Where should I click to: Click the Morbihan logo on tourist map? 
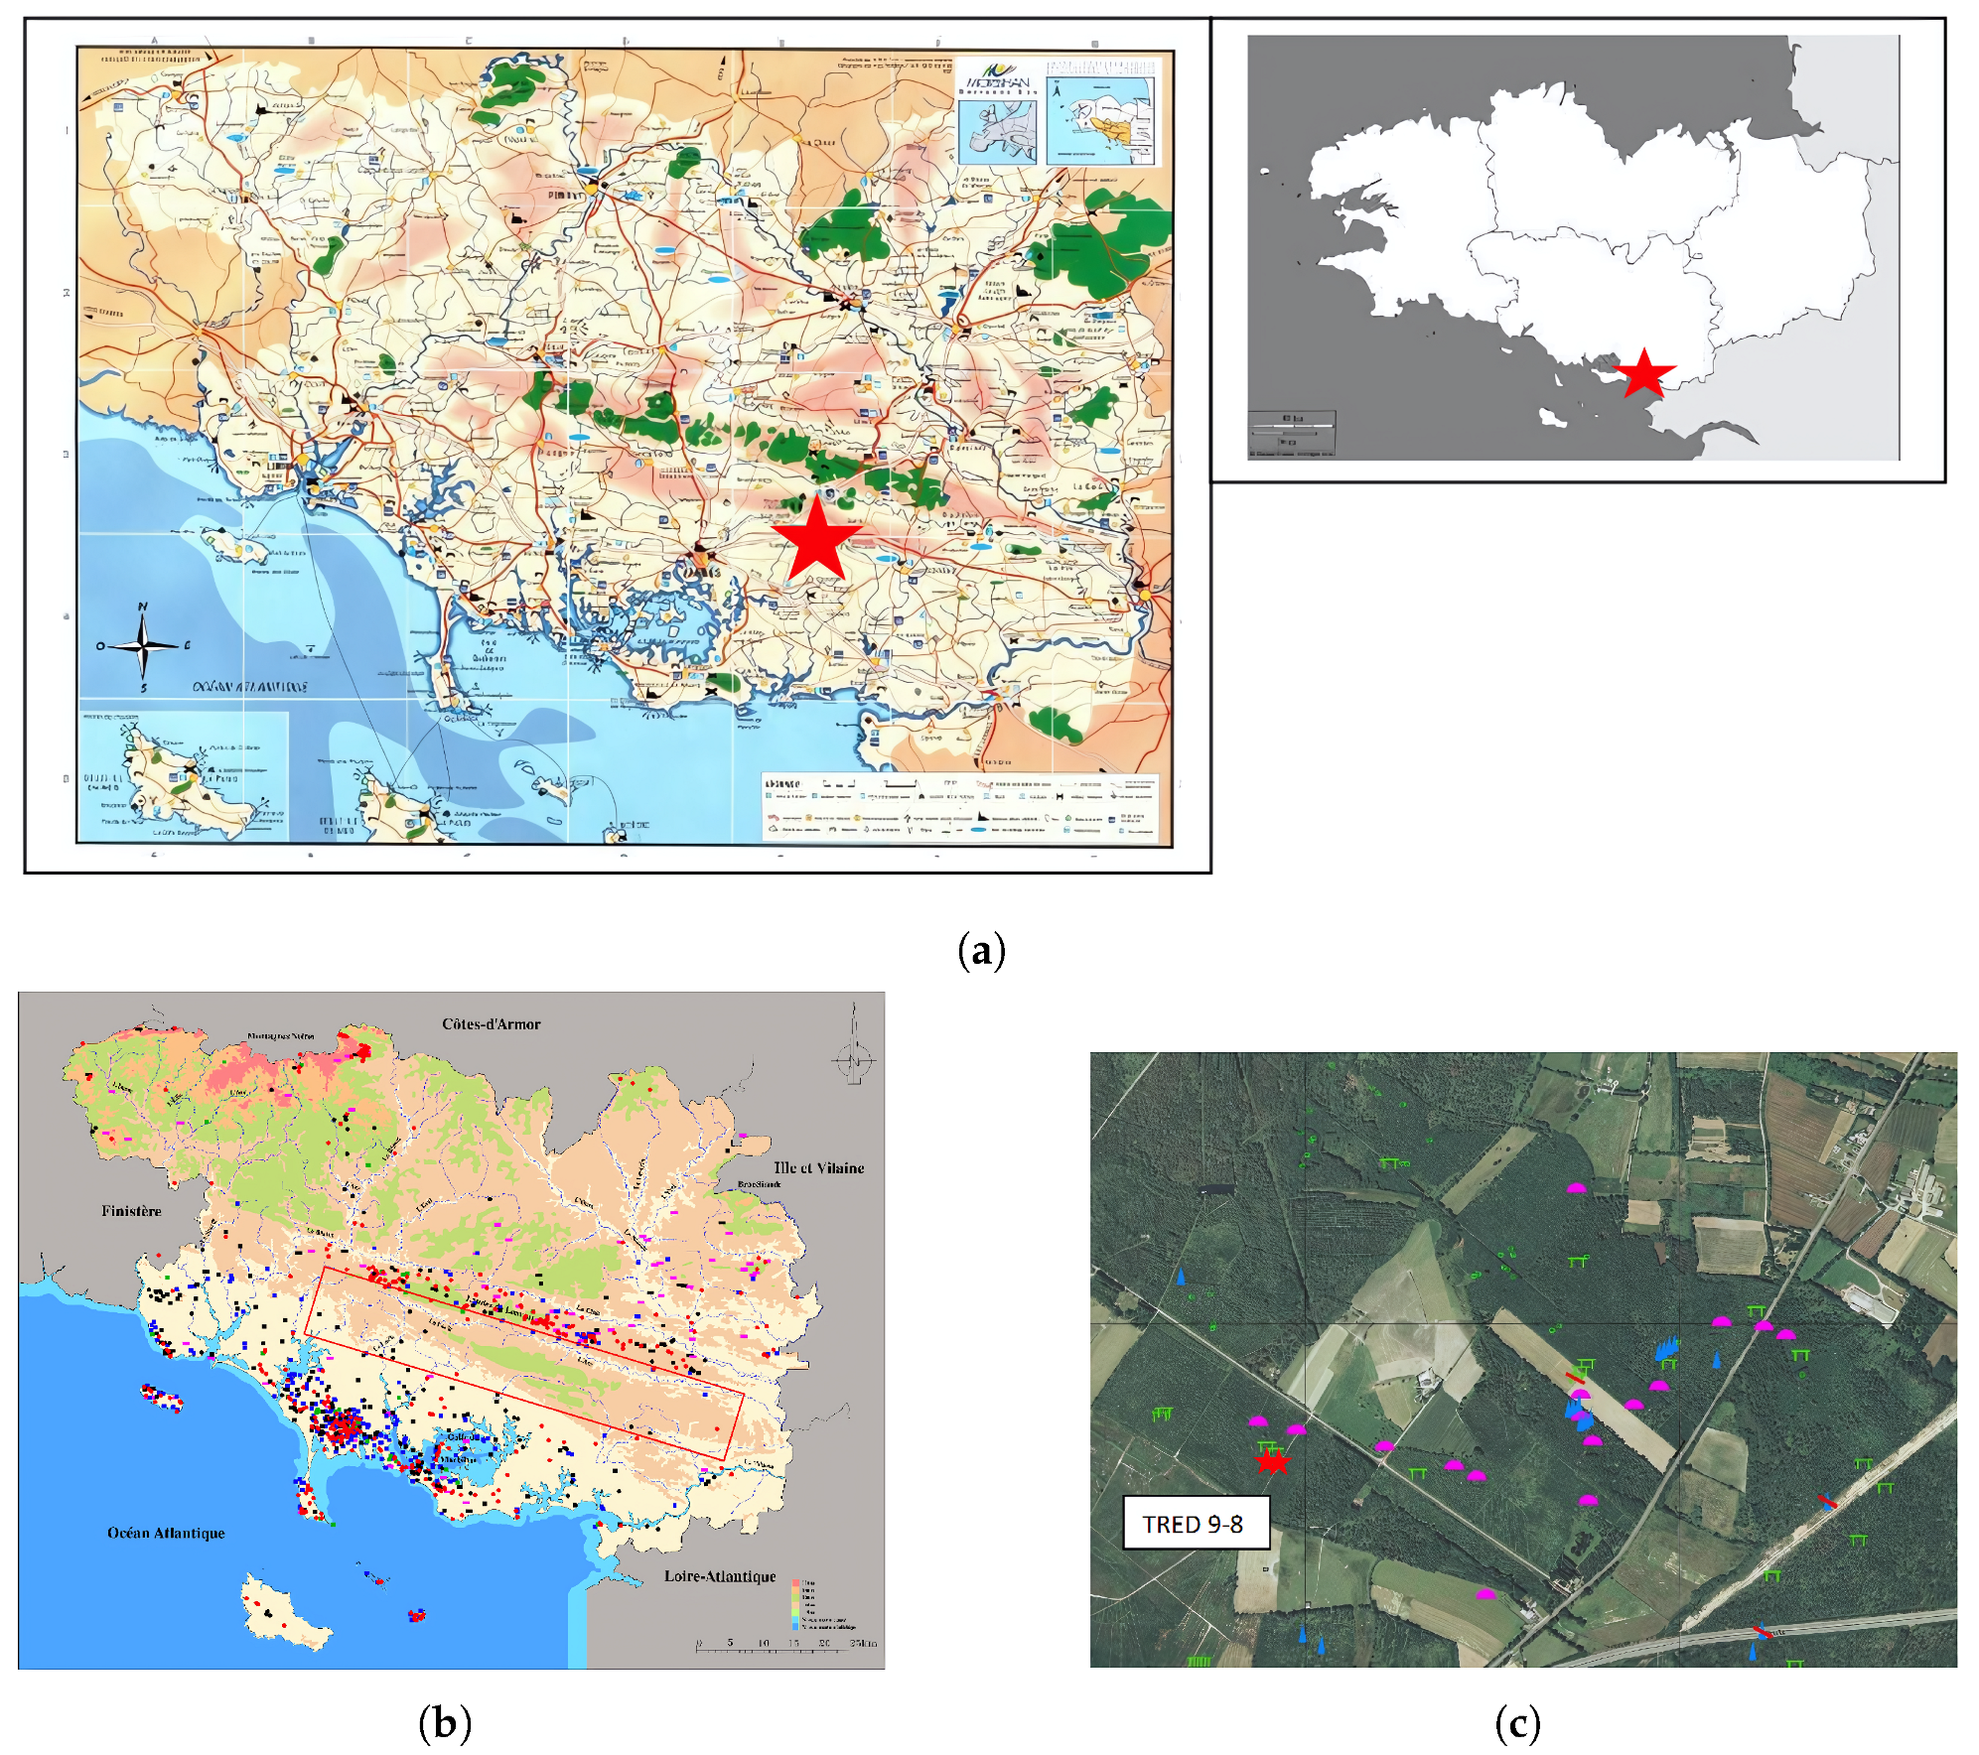(x=998, y=79)
